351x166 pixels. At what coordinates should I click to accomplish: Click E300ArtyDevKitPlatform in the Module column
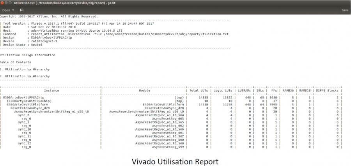click(163, 105)
